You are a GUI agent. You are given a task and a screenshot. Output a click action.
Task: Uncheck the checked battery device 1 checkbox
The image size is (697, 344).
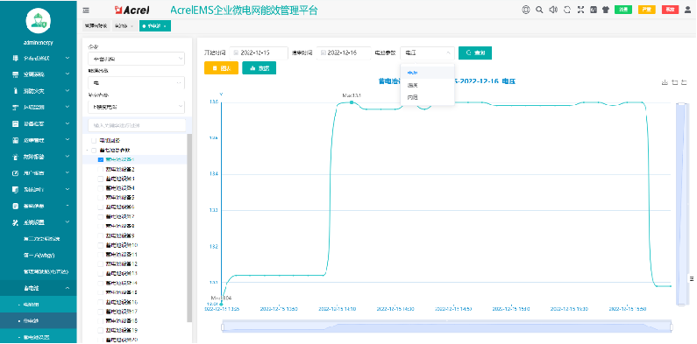pos(101,159)
